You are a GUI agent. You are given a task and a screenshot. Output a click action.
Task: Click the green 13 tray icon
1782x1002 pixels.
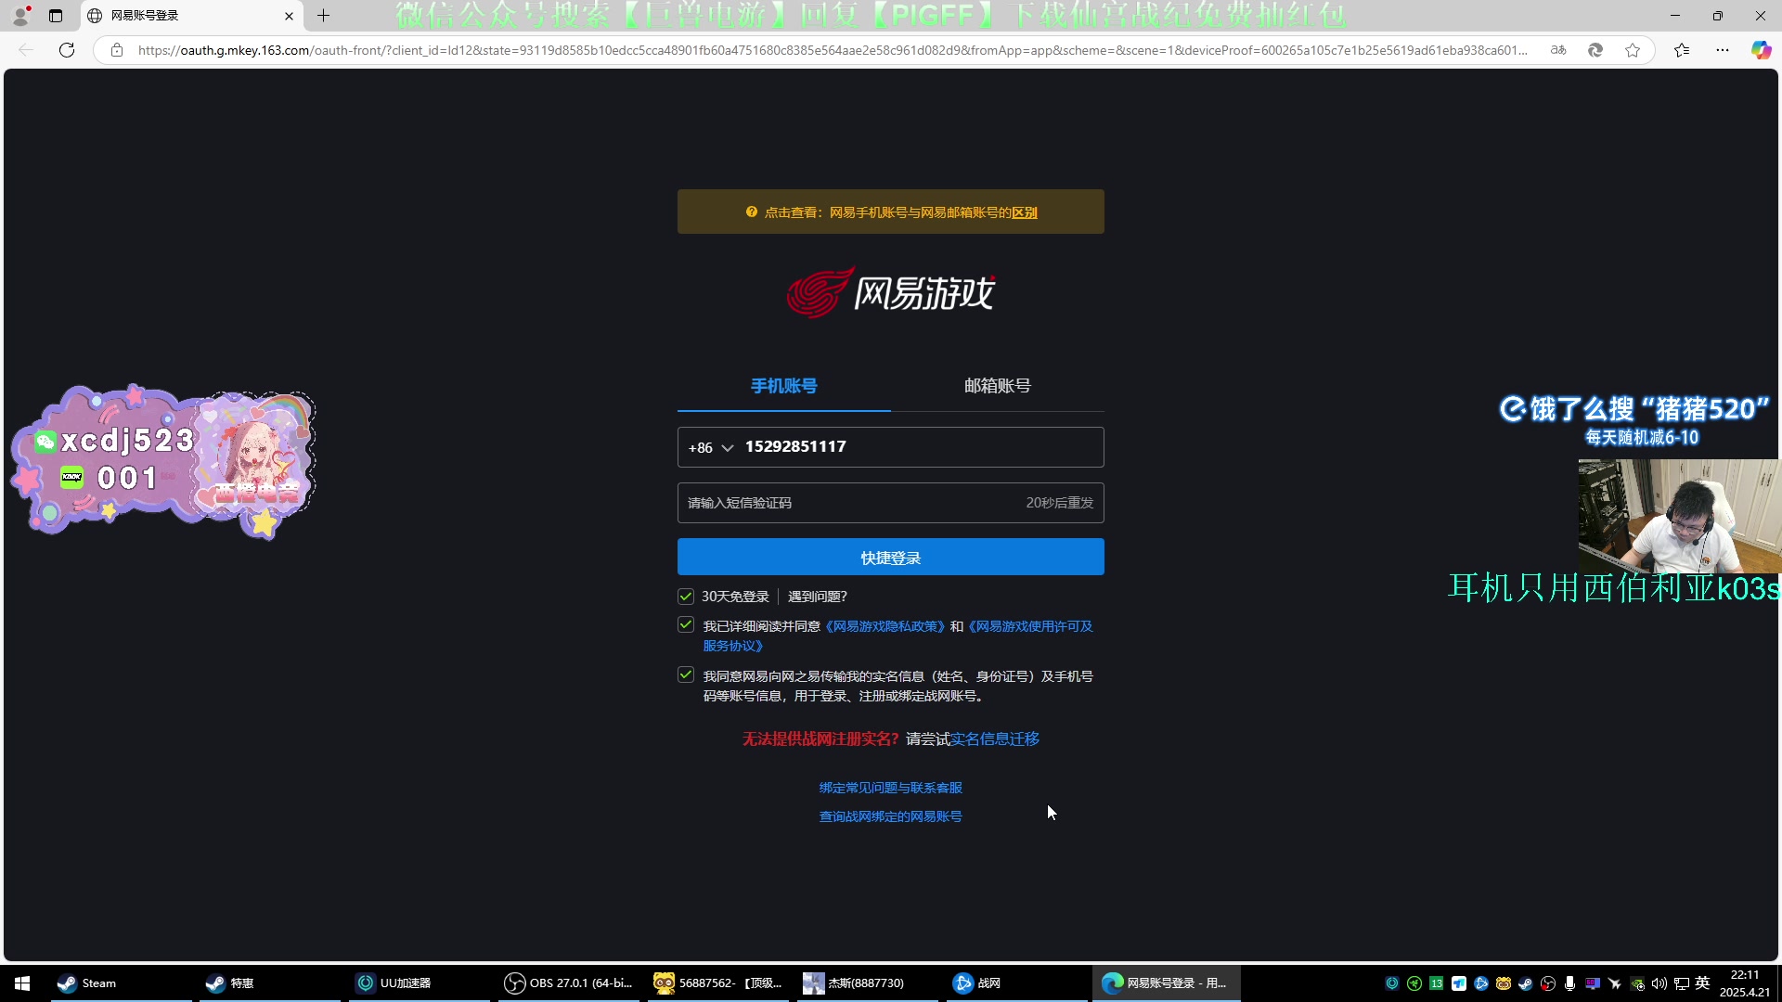(x=1437, y=983)
